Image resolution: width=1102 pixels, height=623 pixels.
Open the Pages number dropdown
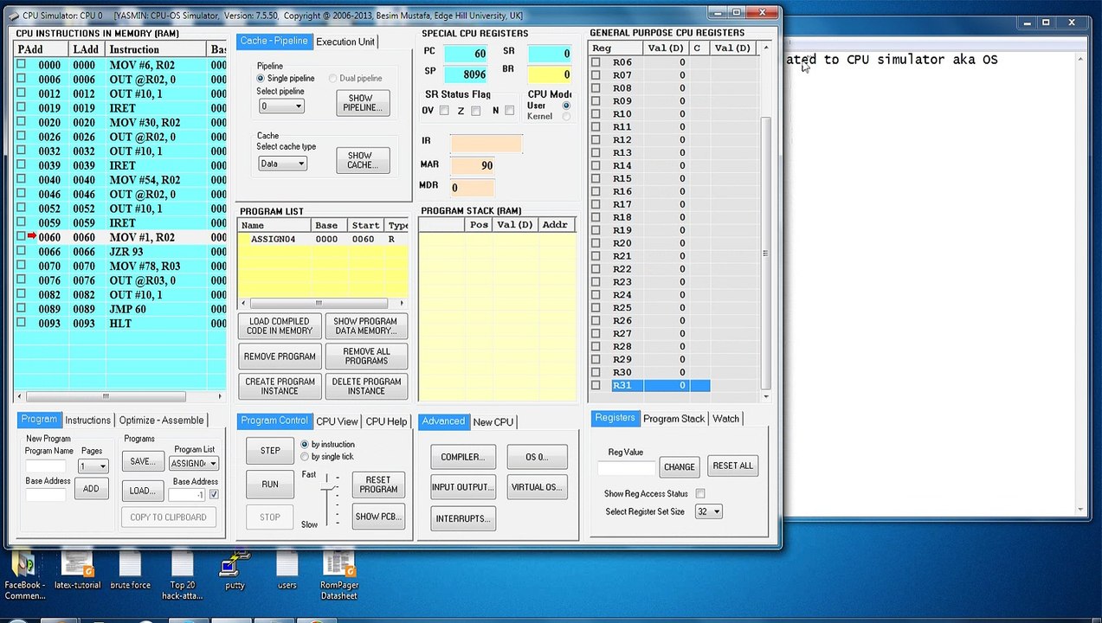pos(93,466)
